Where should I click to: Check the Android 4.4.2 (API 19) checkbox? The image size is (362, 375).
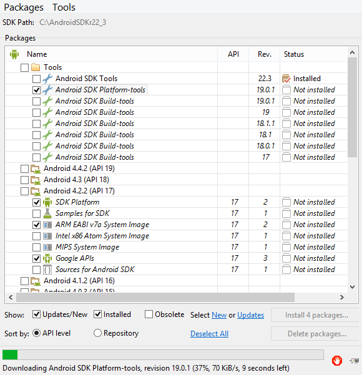(24, 168)
